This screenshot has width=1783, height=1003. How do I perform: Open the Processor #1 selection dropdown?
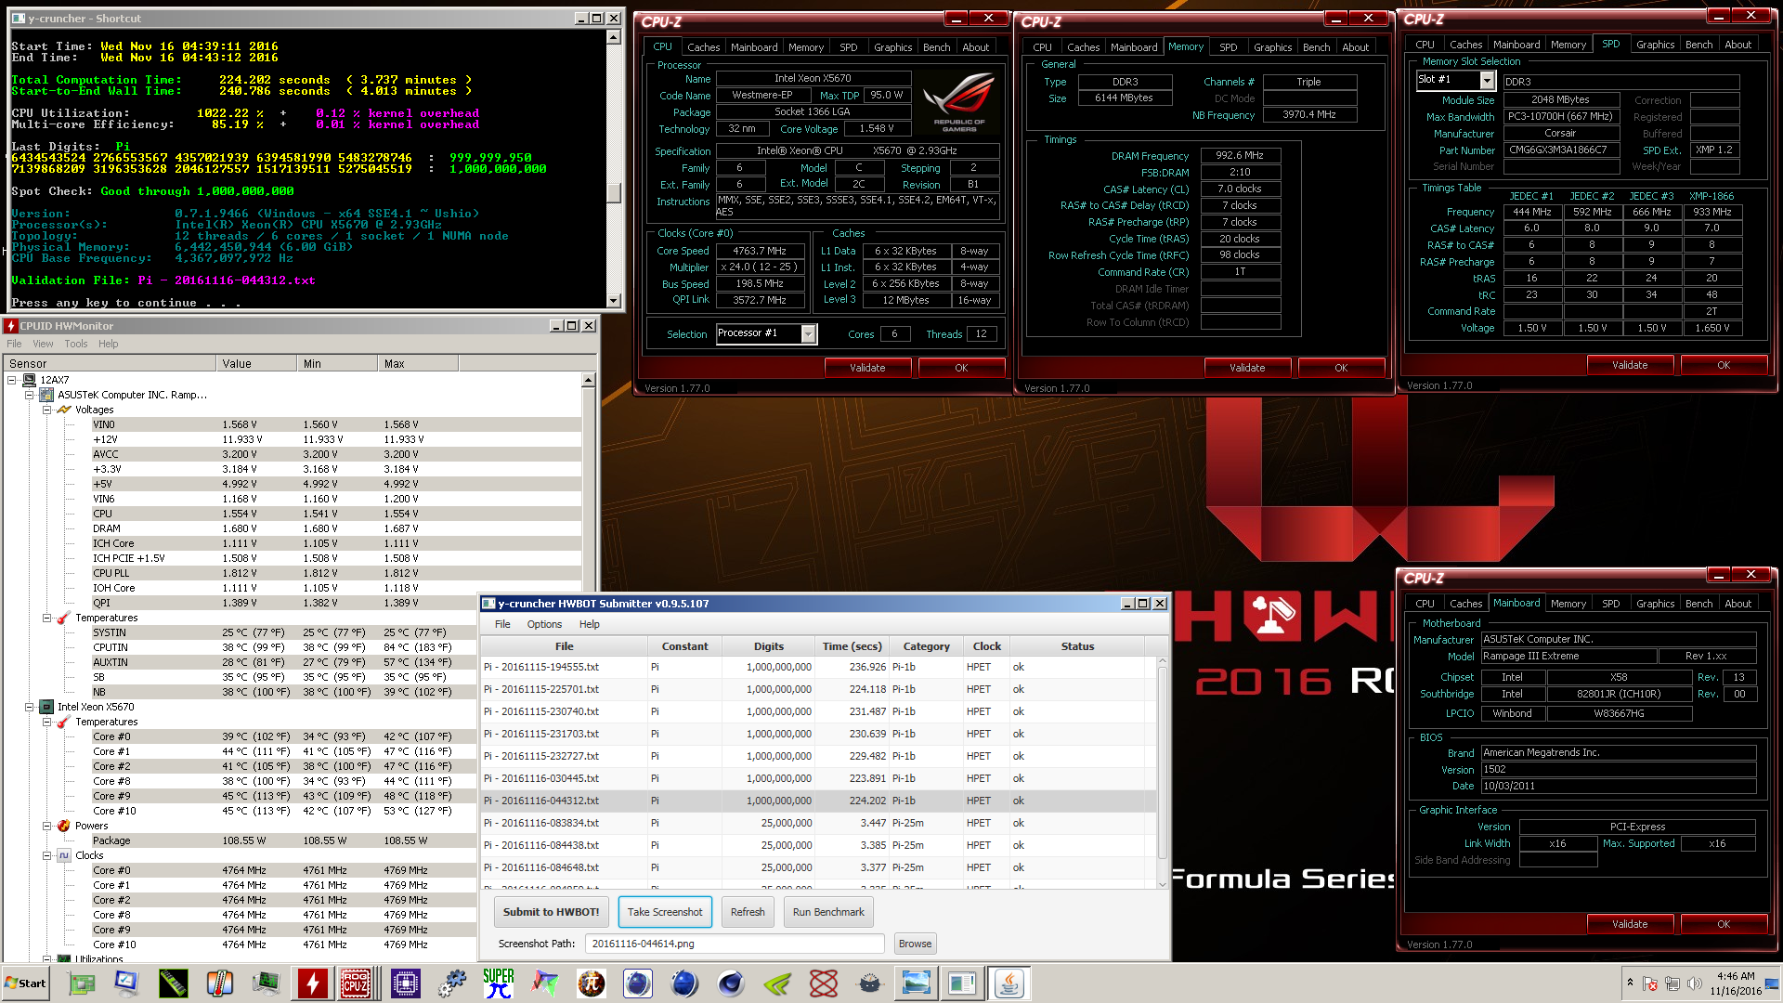pyautogui.click(x=809, y=333)
